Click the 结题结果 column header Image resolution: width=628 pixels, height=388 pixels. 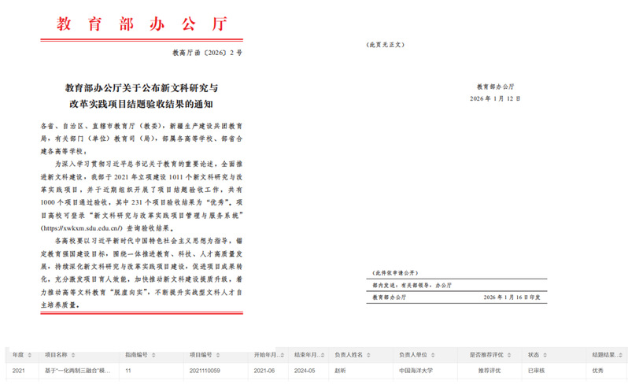(x=604, y=353)
